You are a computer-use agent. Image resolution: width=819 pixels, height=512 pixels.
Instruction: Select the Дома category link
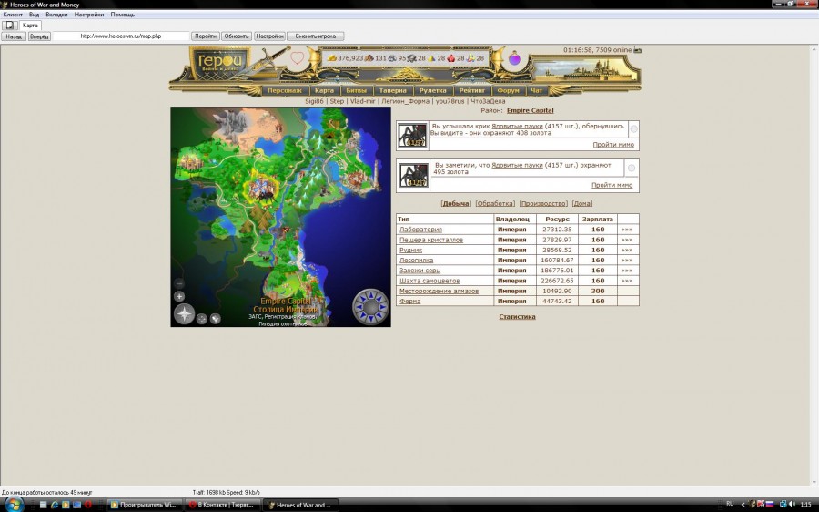(581, 203)
